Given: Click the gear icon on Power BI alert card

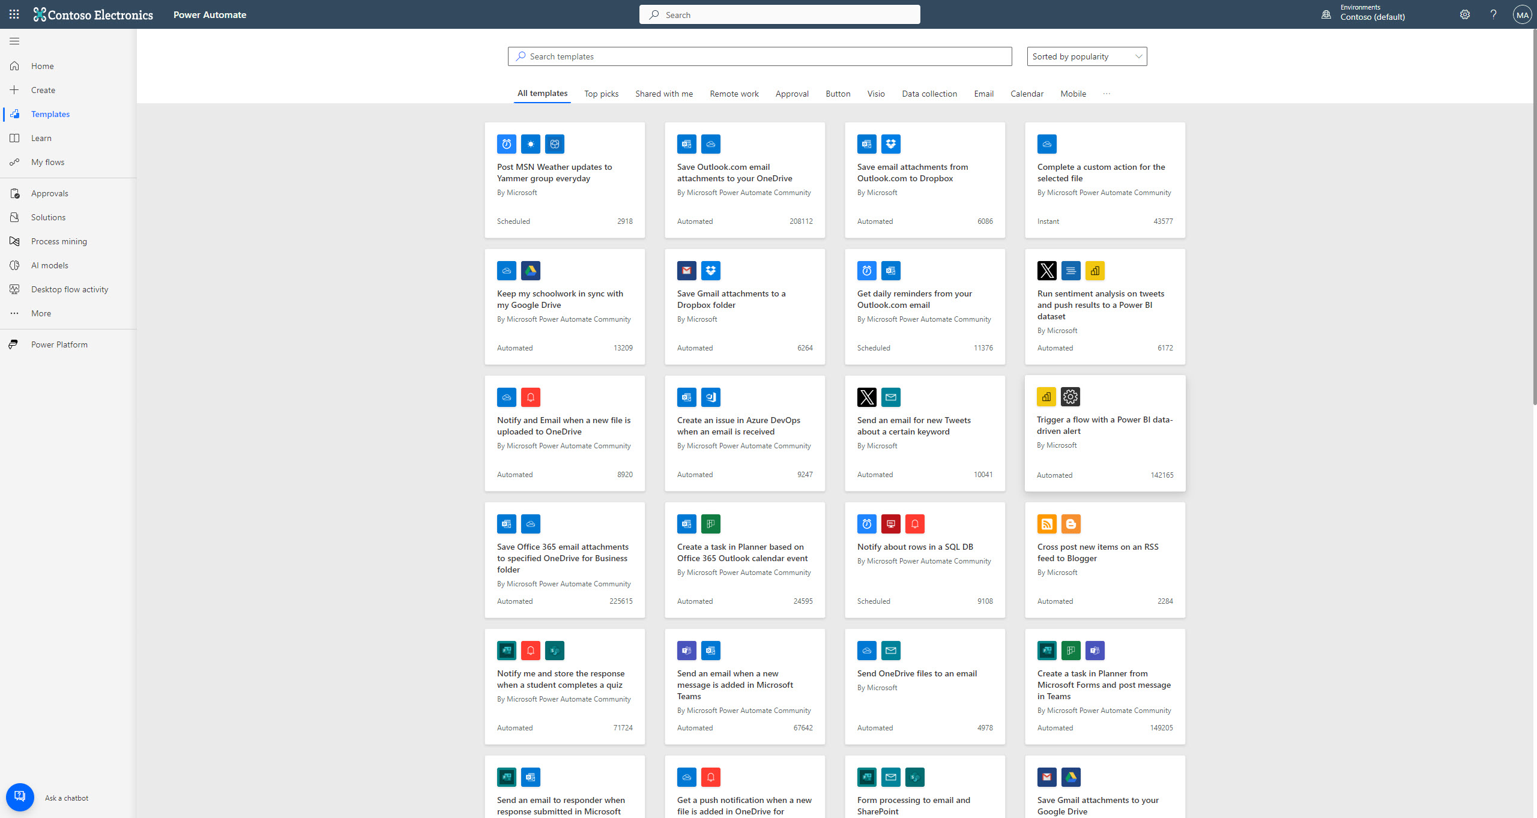Looking at the screenshot, I should [1070, 397].
